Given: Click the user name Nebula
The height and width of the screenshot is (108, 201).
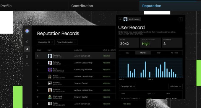Looking at the screenshot, I should (56, 62).
